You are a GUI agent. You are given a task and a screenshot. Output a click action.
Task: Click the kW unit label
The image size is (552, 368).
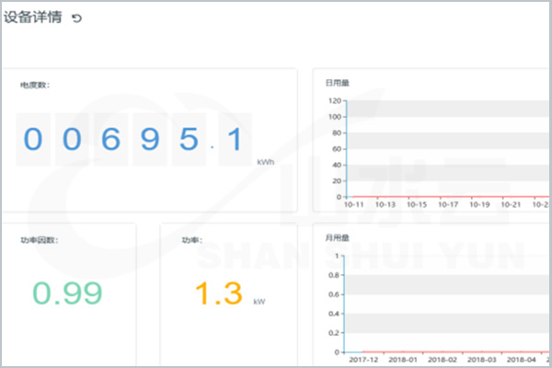pos(259,301)
